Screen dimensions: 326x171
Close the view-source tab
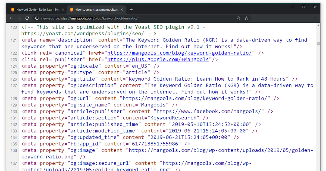coord(122,9)
